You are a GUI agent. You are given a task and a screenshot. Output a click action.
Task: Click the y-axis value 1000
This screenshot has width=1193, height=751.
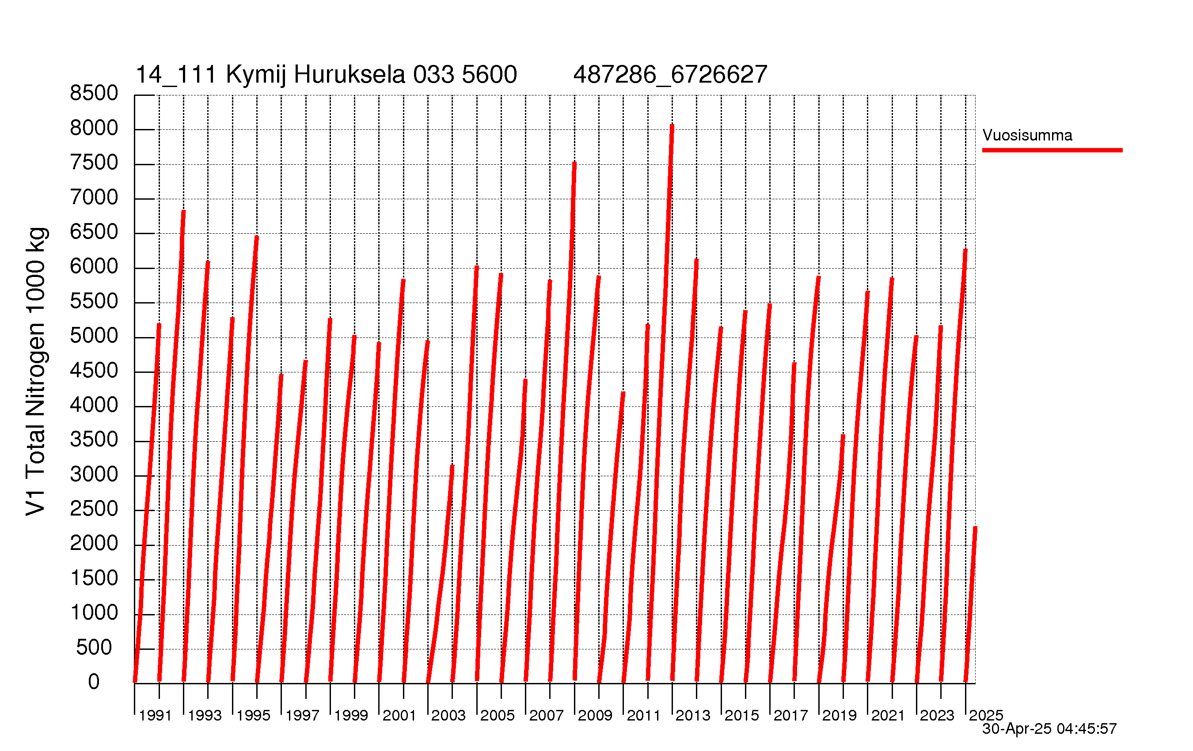click(x=94, y=613)
